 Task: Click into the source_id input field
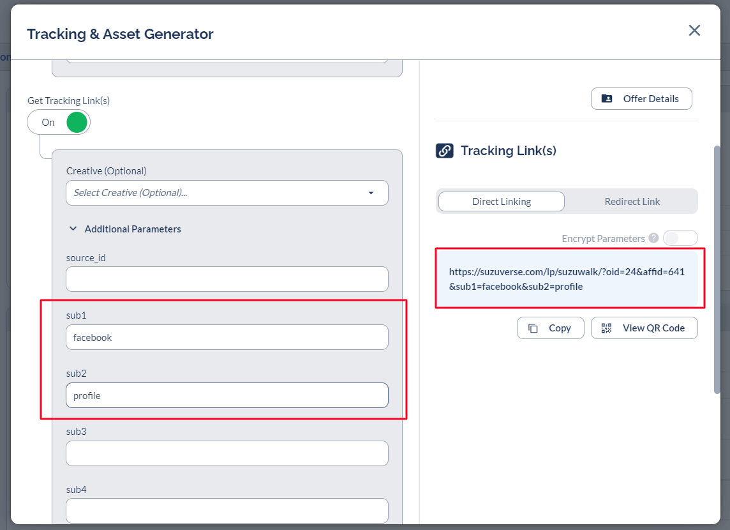click(x=227, y=279)
